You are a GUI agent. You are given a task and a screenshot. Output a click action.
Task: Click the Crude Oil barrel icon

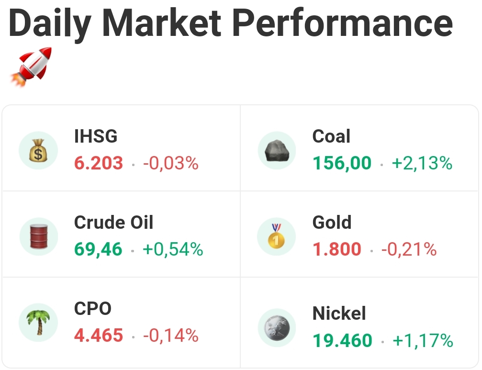click(38, 236)
